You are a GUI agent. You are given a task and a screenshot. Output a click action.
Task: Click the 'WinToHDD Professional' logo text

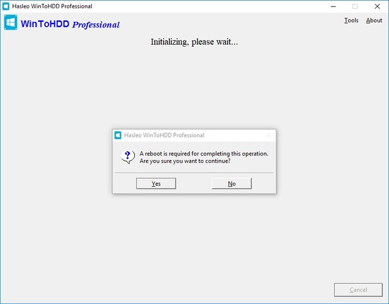tap(70, 24)
